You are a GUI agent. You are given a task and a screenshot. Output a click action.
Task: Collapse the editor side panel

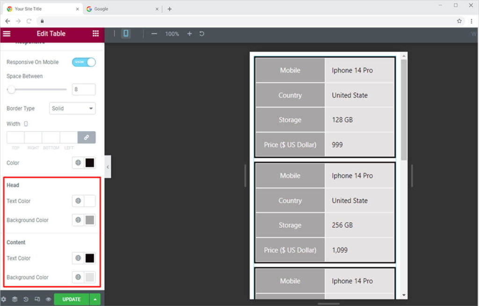tap(108, 167)
